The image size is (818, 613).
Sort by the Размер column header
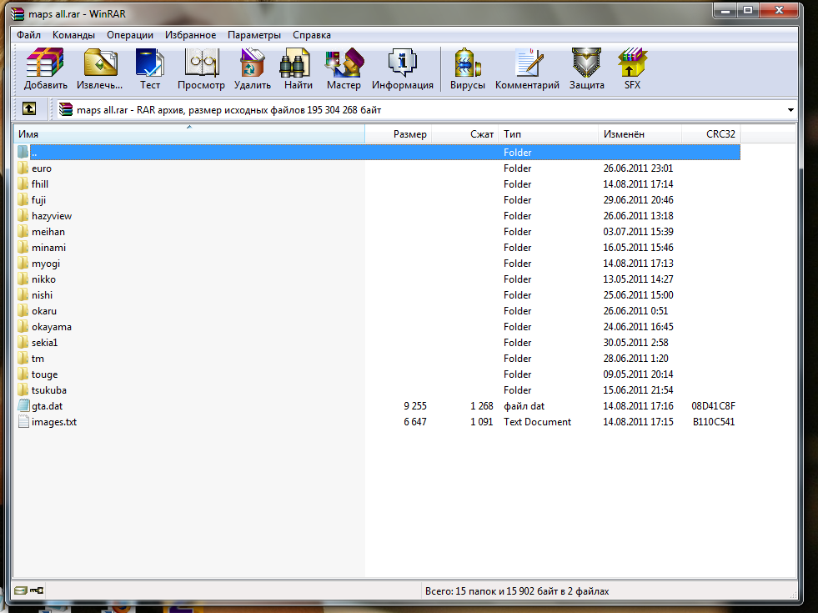pos(398,134)
